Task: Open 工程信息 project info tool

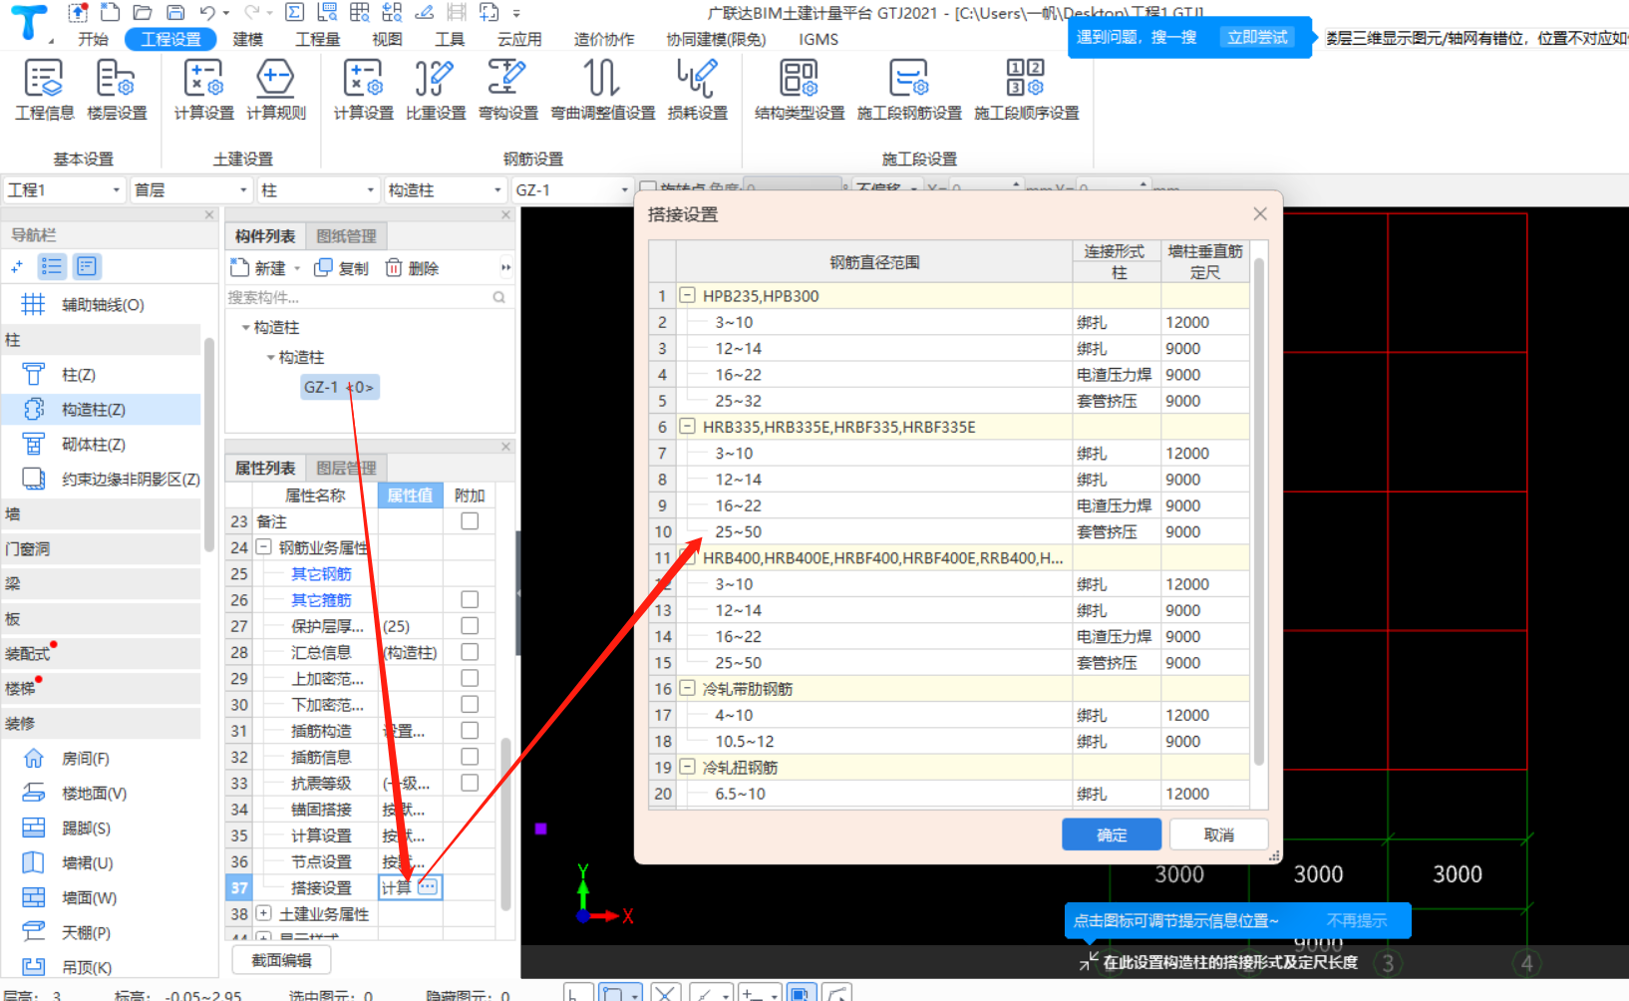Action: (44, 90)
